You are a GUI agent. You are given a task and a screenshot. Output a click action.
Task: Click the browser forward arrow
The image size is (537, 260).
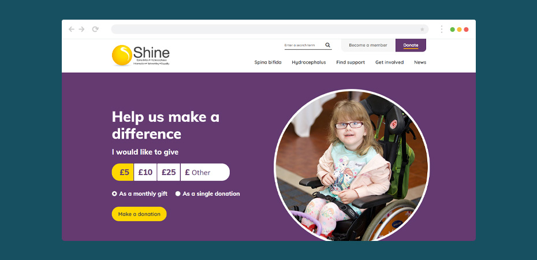point(81,29)
